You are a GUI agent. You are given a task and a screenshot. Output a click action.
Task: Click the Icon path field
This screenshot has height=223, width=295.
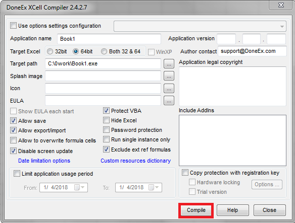coord(103,88)
